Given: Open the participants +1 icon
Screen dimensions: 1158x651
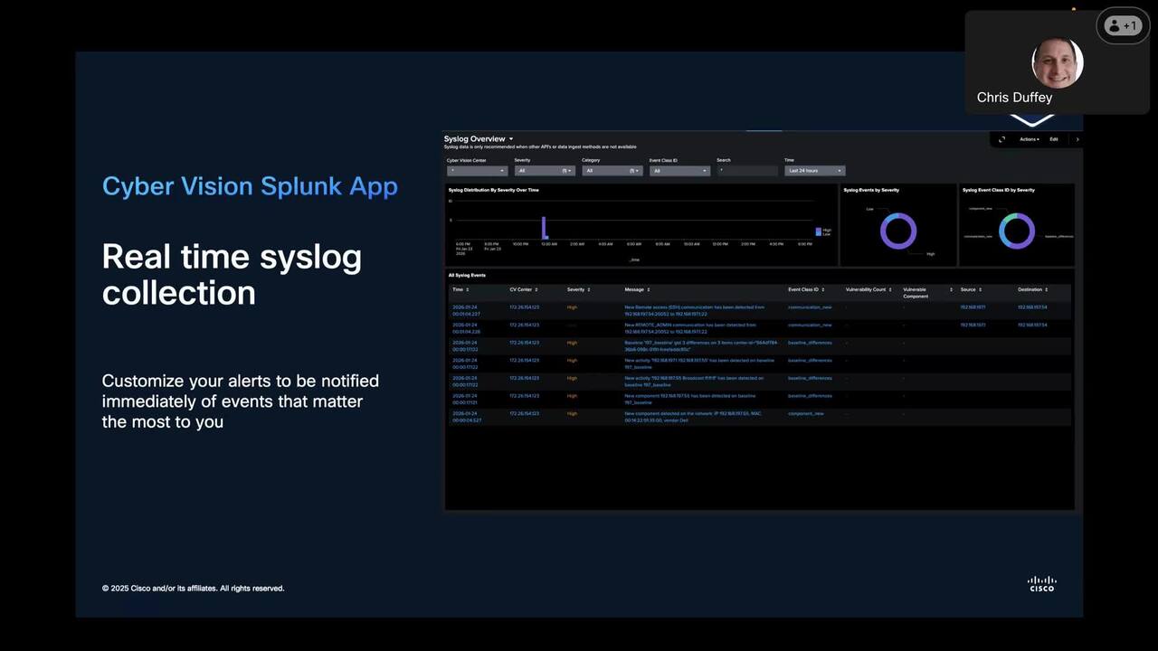Looking at the screenshot, I should [x=1122, y=26].
